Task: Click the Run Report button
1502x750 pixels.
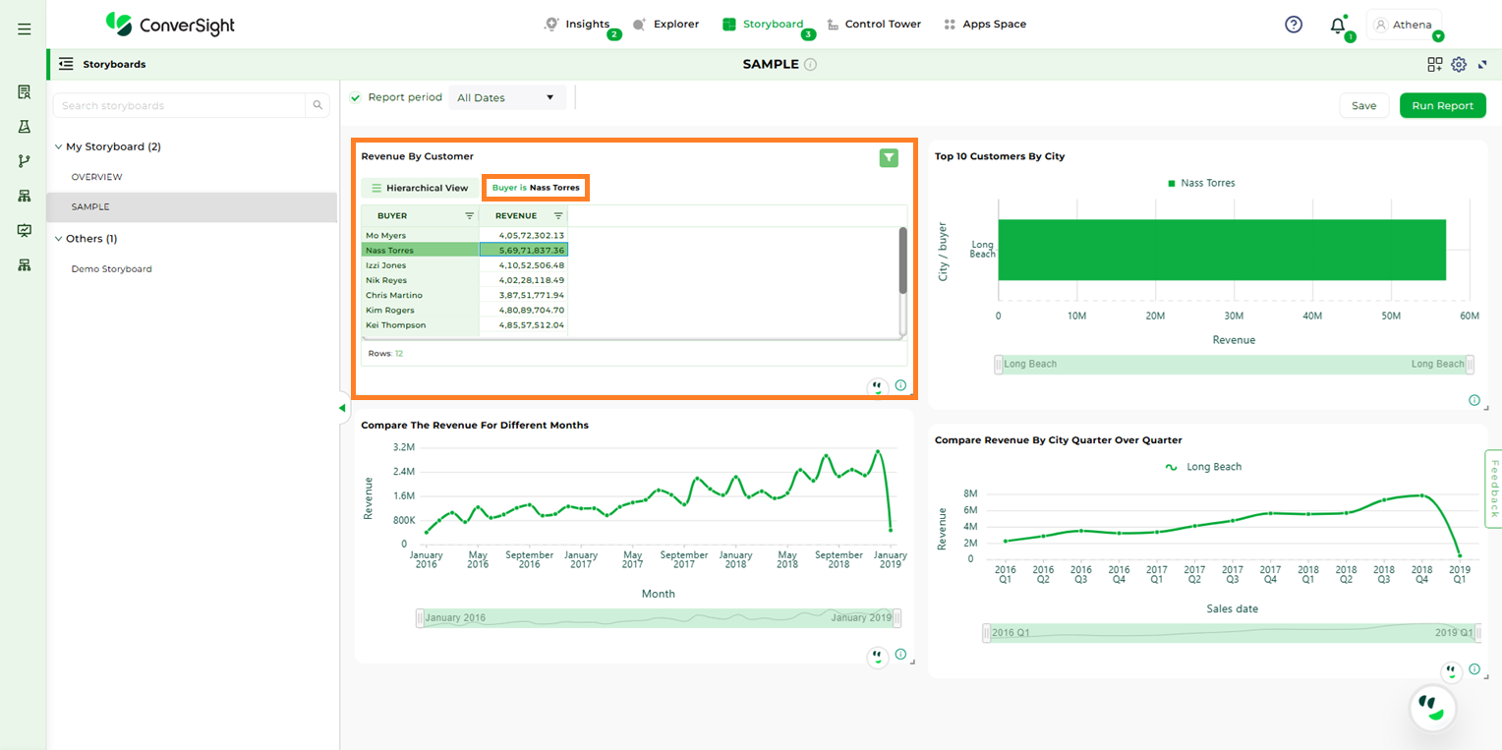Action: point(1442,105)
